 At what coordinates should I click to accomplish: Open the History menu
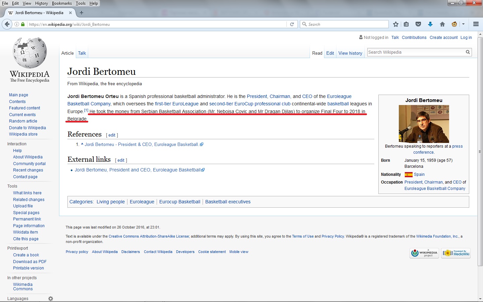42,3
